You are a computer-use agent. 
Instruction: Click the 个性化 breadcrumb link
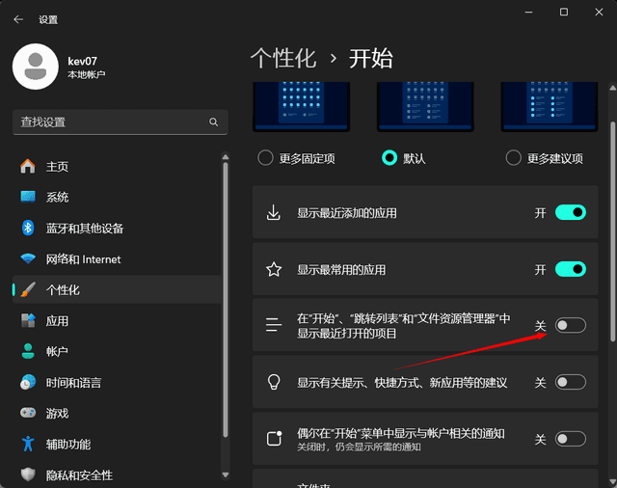click(282, 58)
